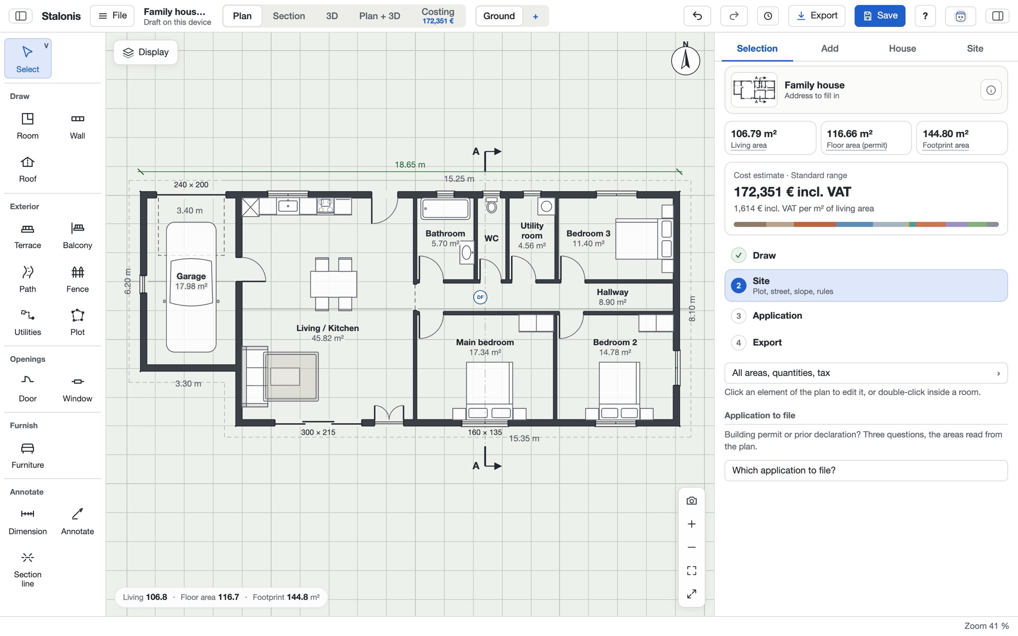Screen dimensions: 1018x636
Task: Open version history clock icon
Action: click(x=768, y=16)
